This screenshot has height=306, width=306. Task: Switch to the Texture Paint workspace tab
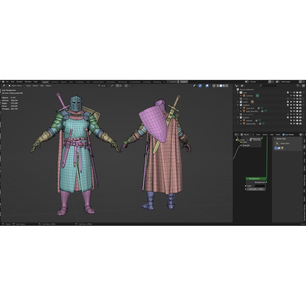pos(98,82)
